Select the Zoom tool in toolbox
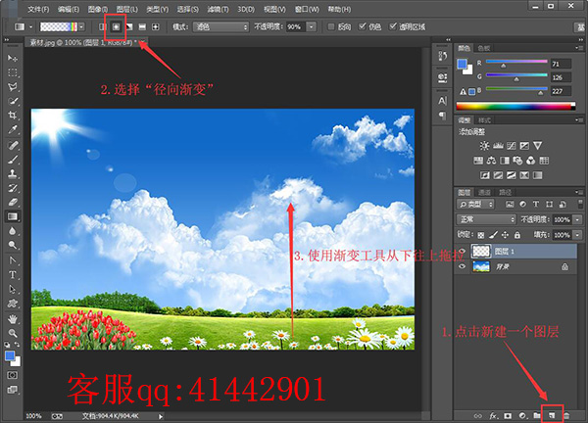Viewport: 588px width, 423px height. [x=13, y=333]
